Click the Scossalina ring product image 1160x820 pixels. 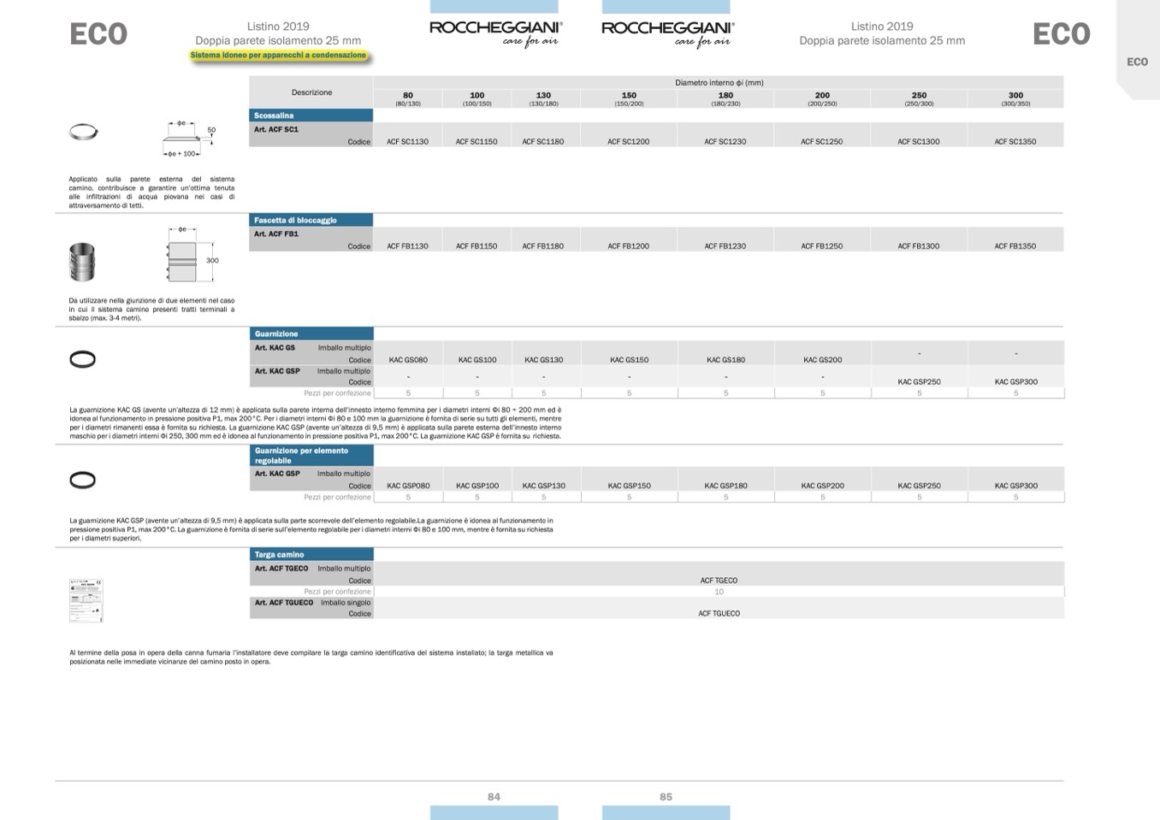coord(83,133)
